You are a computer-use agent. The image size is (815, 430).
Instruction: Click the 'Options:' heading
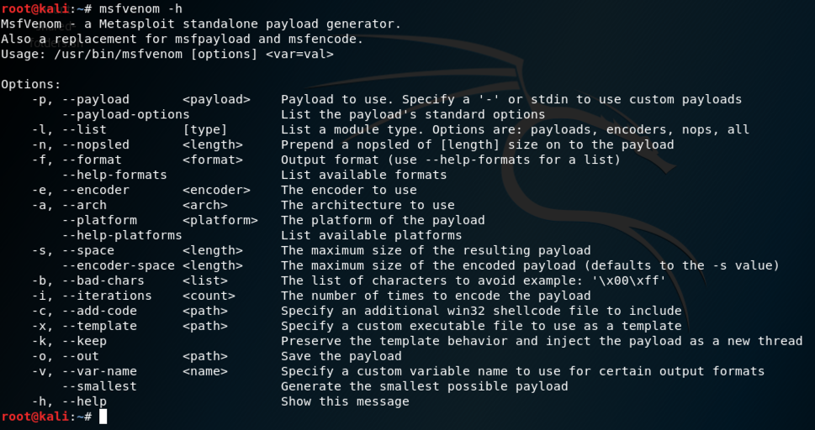(x=31, y=84)
